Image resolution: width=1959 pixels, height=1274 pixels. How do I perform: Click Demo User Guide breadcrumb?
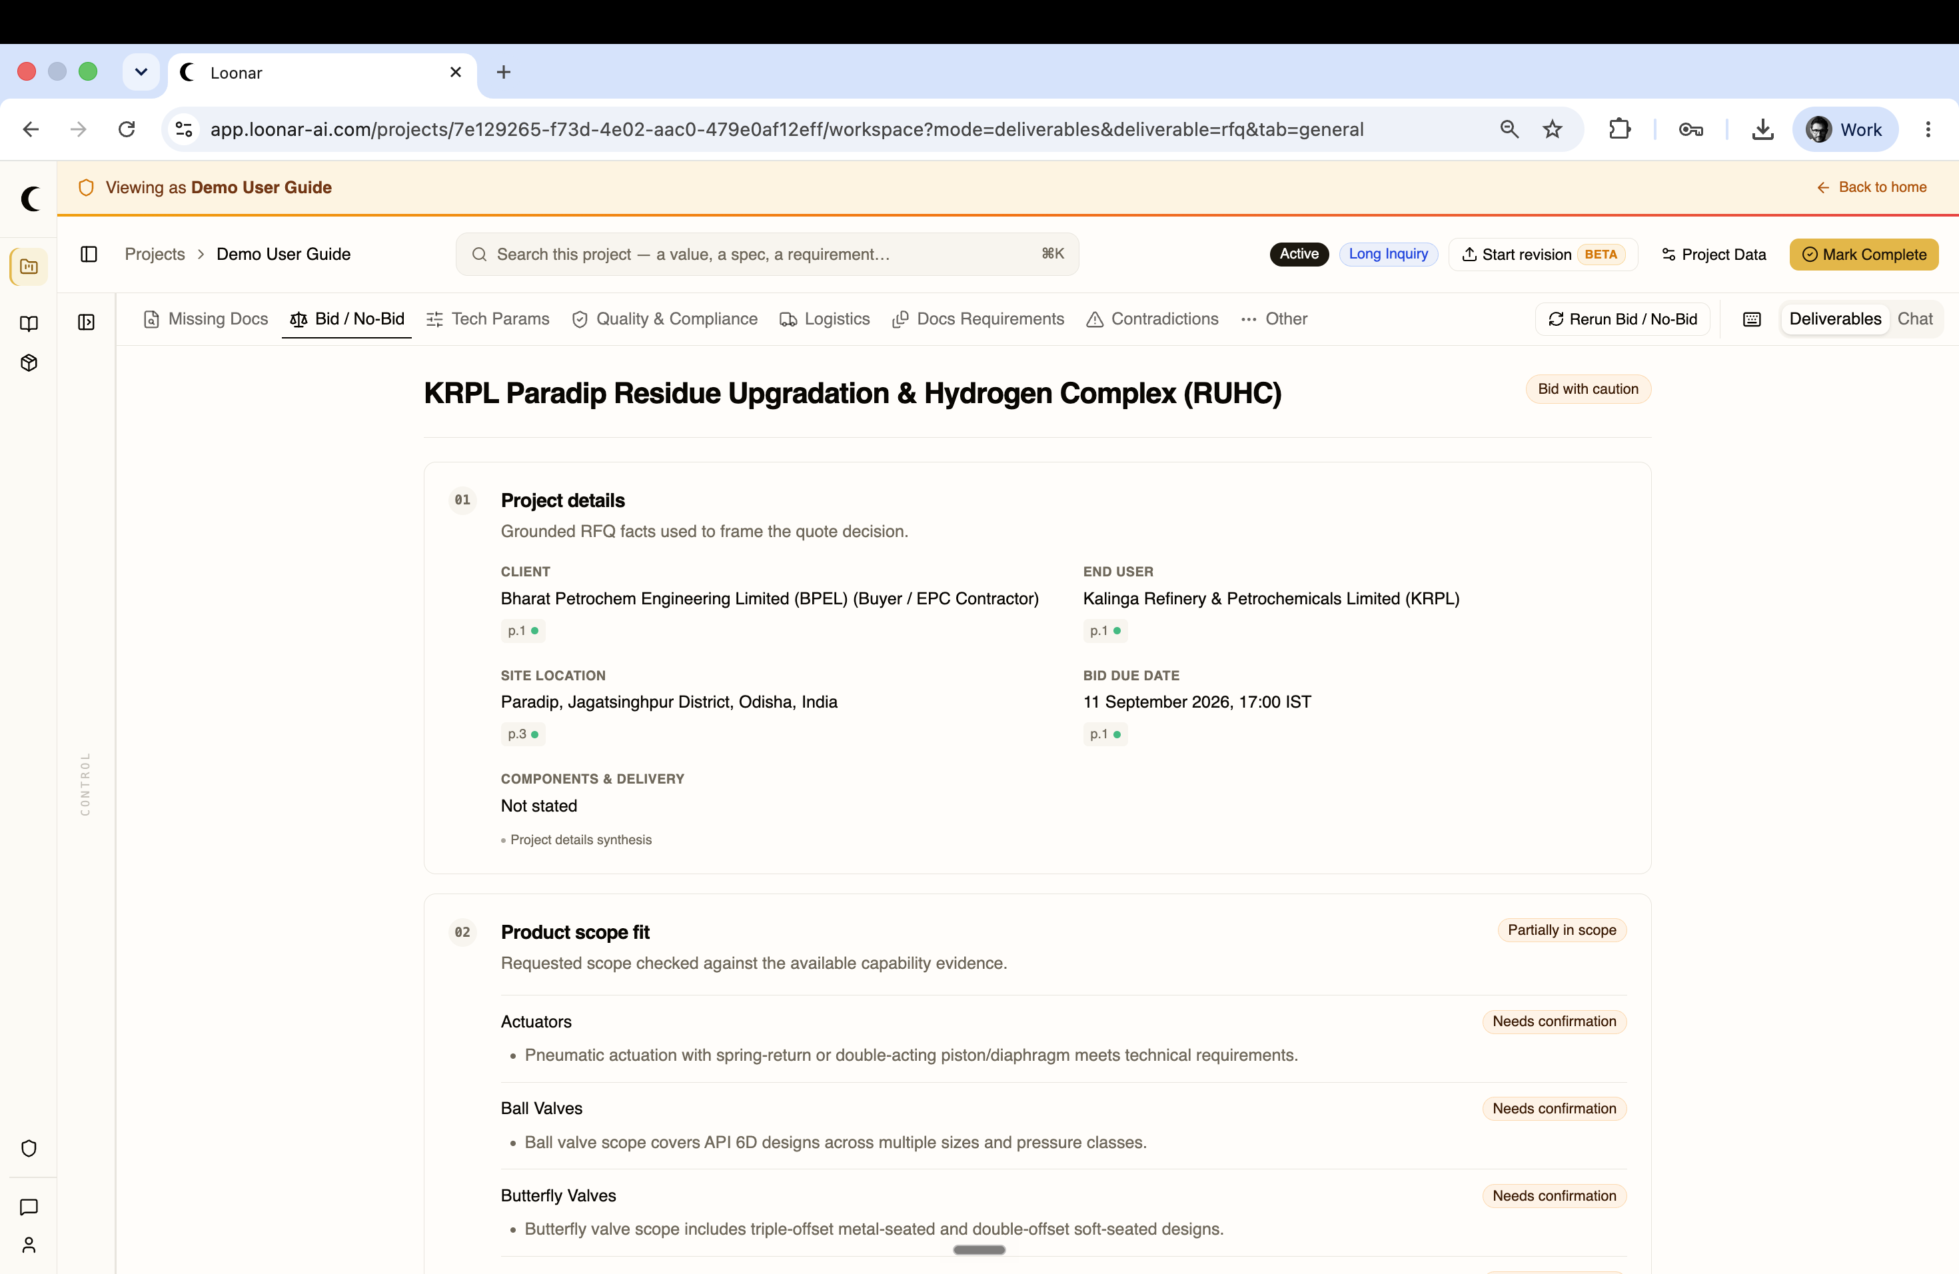click(x=283, y=255)
